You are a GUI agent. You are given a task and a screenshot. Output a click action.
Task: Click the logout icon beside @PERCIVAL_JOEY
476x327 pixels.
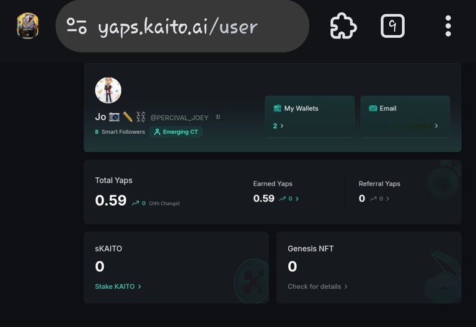[218, 117]
